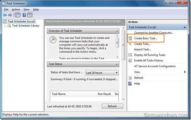Click the Display All Running Tasks icon

[130, 55]
